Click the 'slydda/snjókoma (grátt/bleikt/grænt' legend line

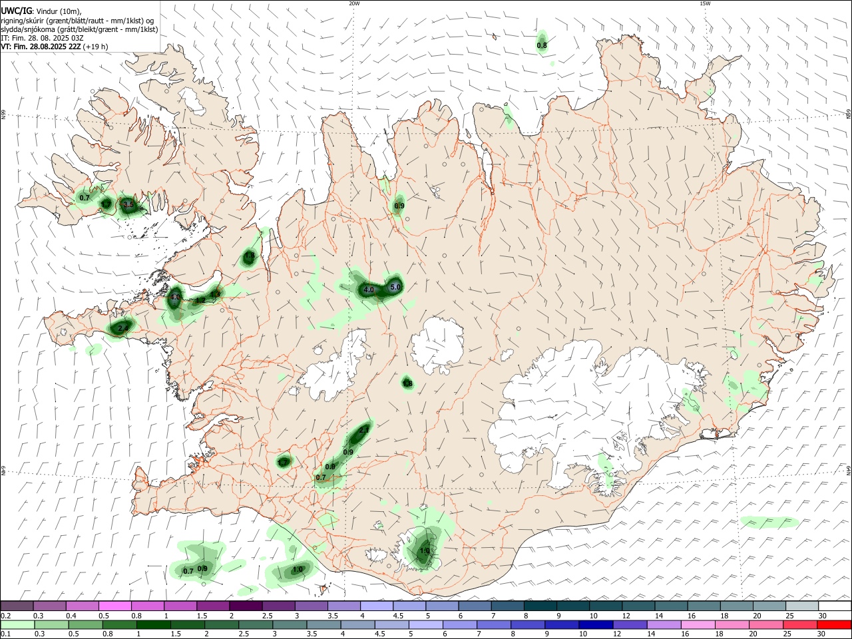(80, 29)
